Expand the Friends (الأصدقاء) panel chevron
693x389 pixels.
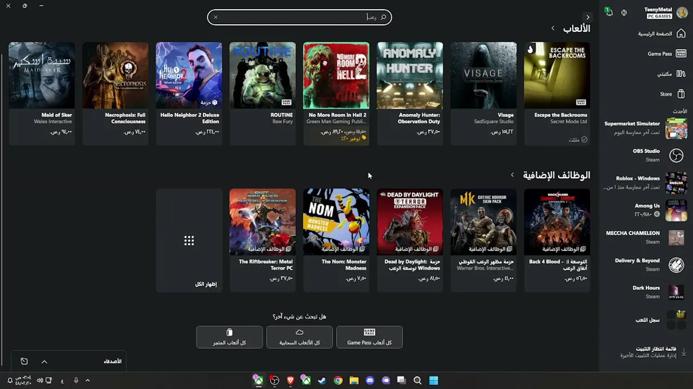[44, 361]
